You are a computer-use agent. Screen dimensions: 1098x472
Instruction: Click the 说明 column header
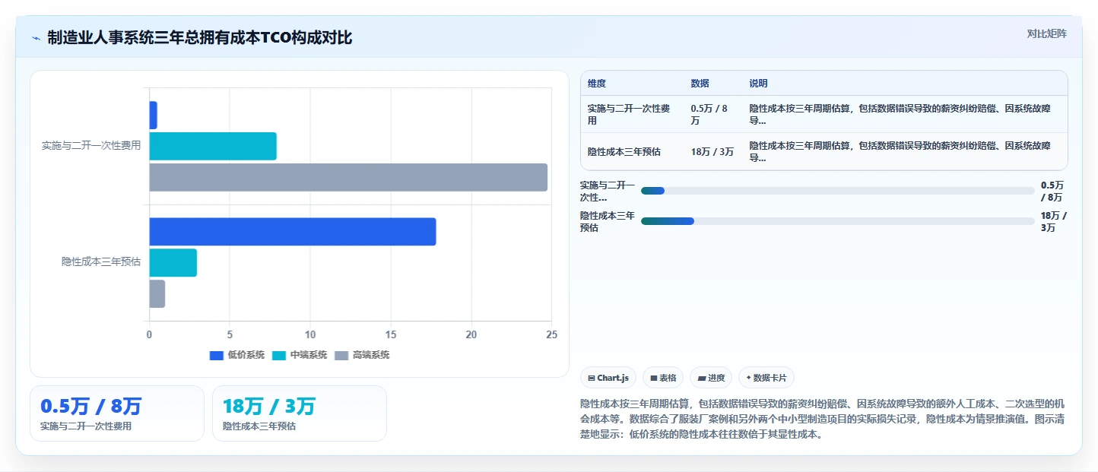pyautogui.click(x=758, y=84)
